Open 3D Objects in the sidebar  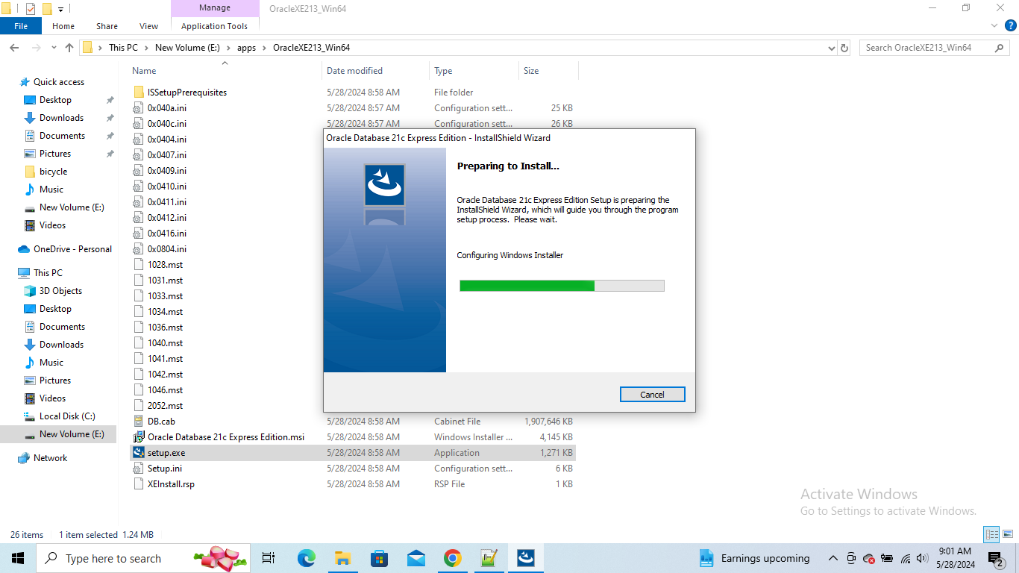pos(60,291)
